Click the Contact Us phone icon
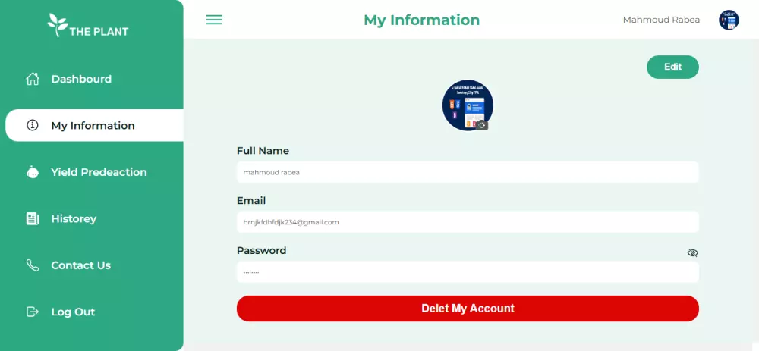The width and height of the screenshot is (759, 351). [33, 265]
